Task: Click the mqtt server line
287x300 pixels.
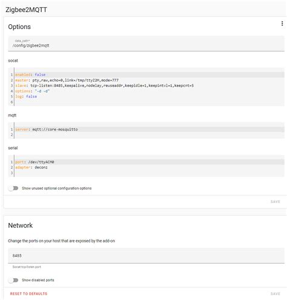Action: tap(150, 129)
